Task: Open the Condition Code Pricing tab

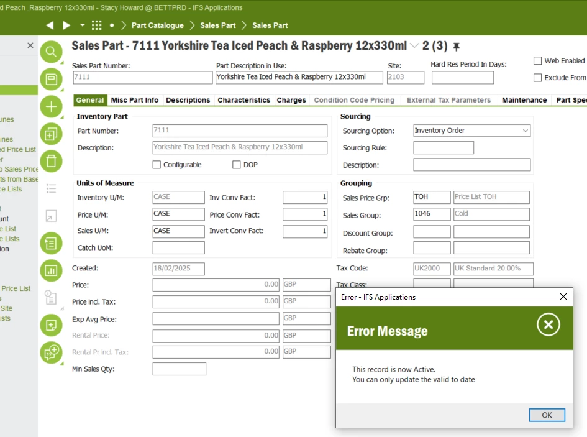Action: pyautogui.click(x=354, y=100)
